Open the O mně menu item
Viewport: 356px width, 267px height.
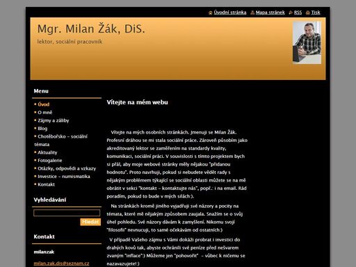click(45, 113)
